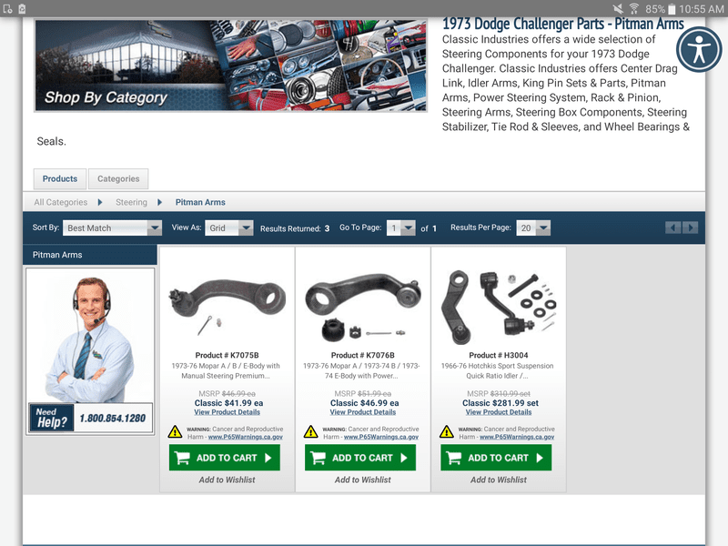
Task: Open P65Warnings link under K7076B
Action: click(381, 437)
